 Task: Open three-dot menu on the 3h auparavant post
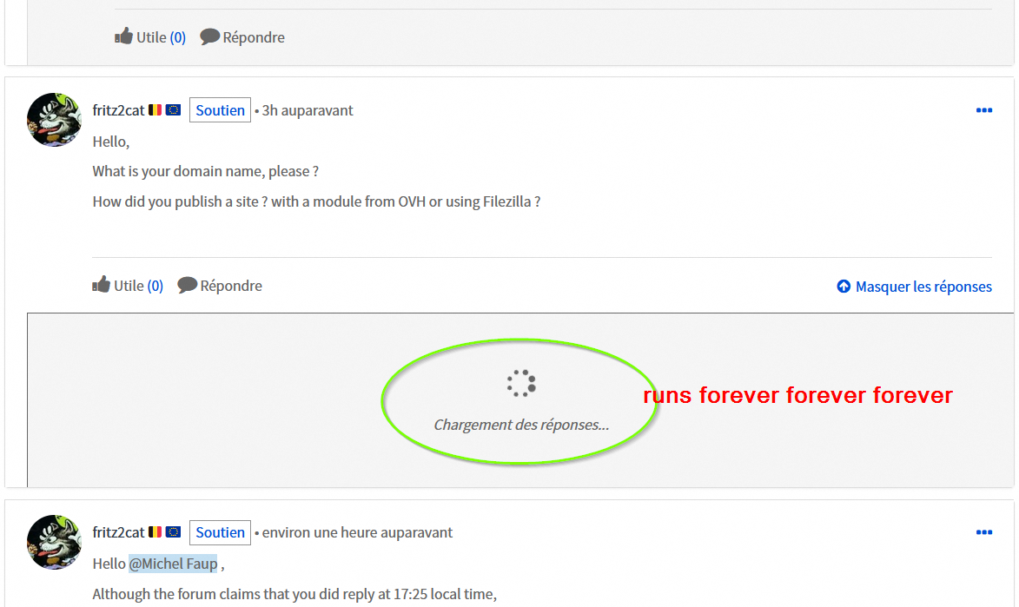(x=984, y=110)
